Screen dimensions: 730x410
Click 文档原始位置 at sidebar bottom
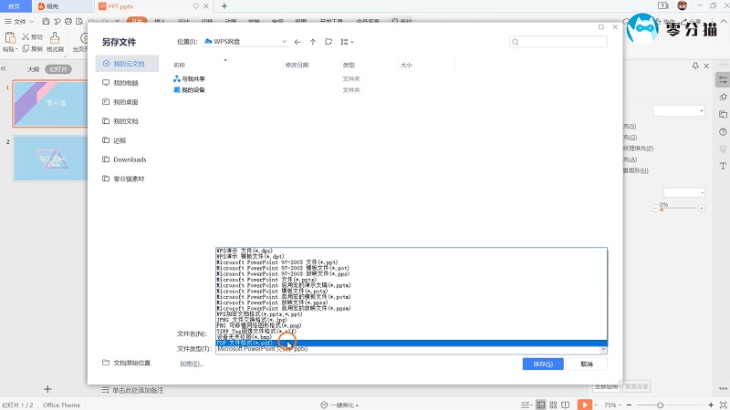[x=126, y=363]
